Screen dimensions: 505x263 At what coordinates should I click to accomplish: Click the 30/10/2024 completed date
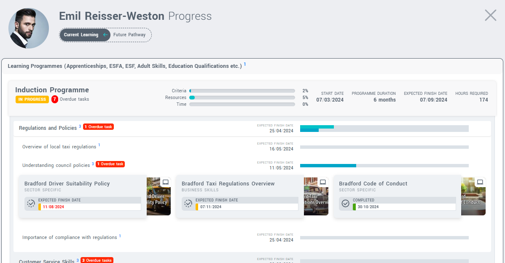click(368, 207)
